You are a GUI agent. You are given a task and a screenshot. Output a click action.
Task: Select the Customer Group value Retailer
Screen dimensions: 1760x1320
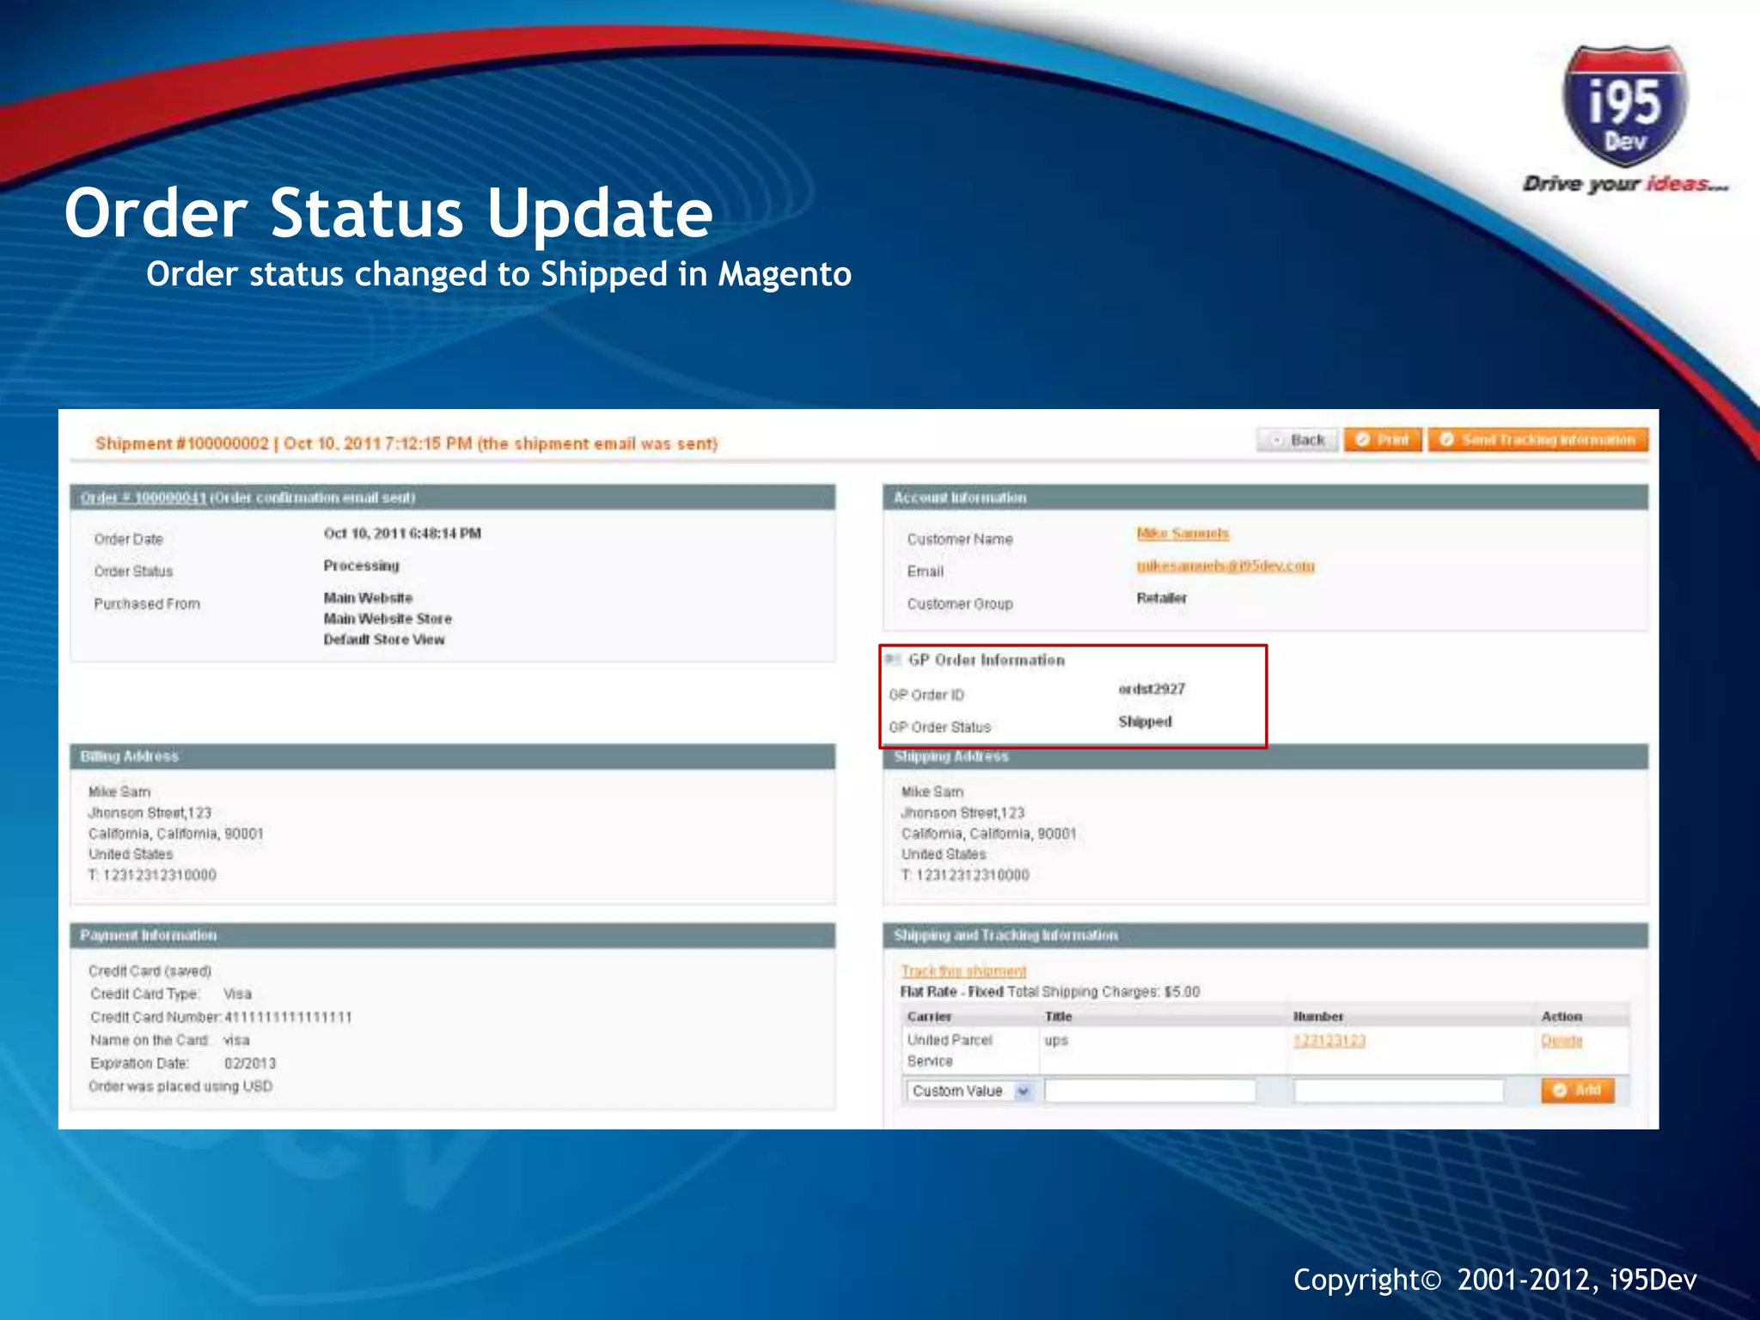click(x=1161, y=598)
